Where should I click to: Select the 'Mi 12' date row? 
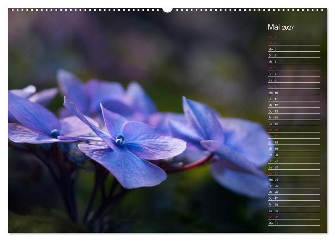[294, 105]
